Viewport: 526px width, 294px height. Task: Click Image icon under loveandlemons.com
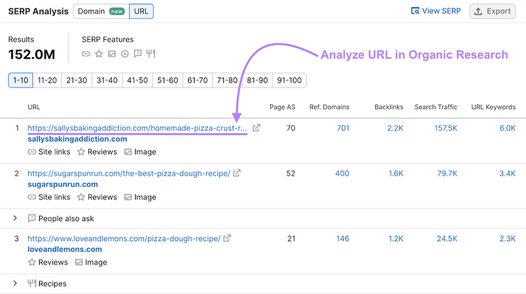pyautogui.click(x=79, y=262)
